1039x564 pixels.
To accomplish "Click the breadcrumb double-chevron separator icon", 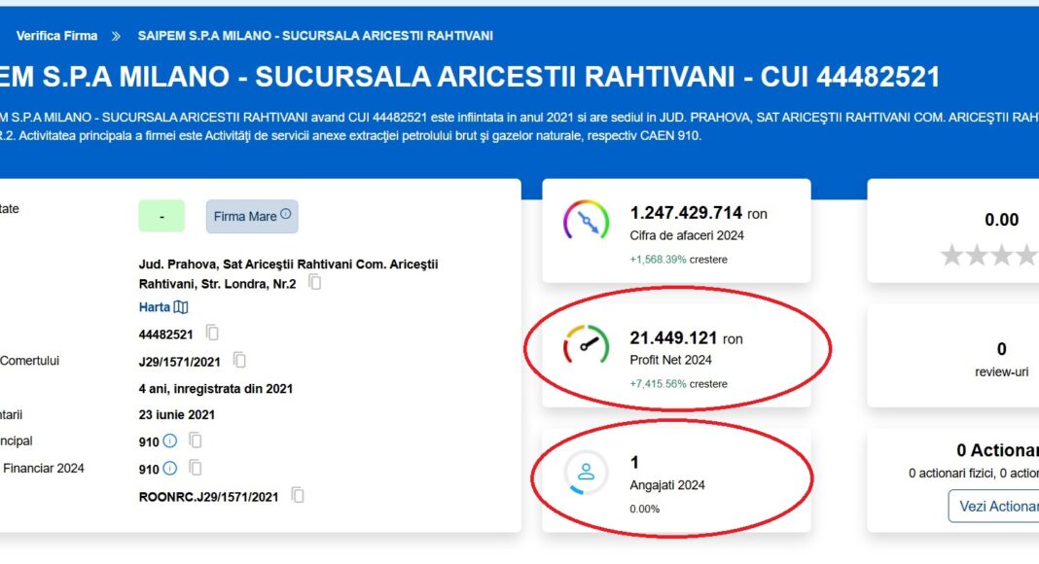I will tap(116, 36).
